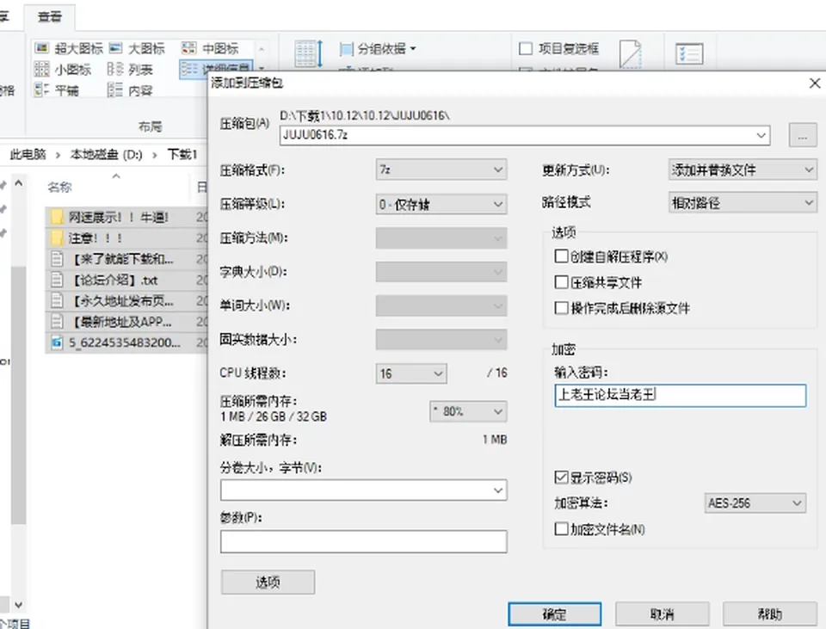Click the 输入密码 password field
The width and height of the screenshot is (826, 629).
click(x=680, y=395)
